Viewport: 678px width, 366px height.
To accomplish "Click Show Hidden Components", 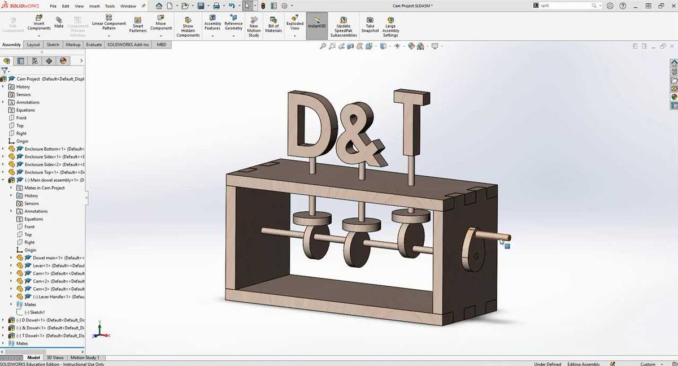I will [188, 26].
